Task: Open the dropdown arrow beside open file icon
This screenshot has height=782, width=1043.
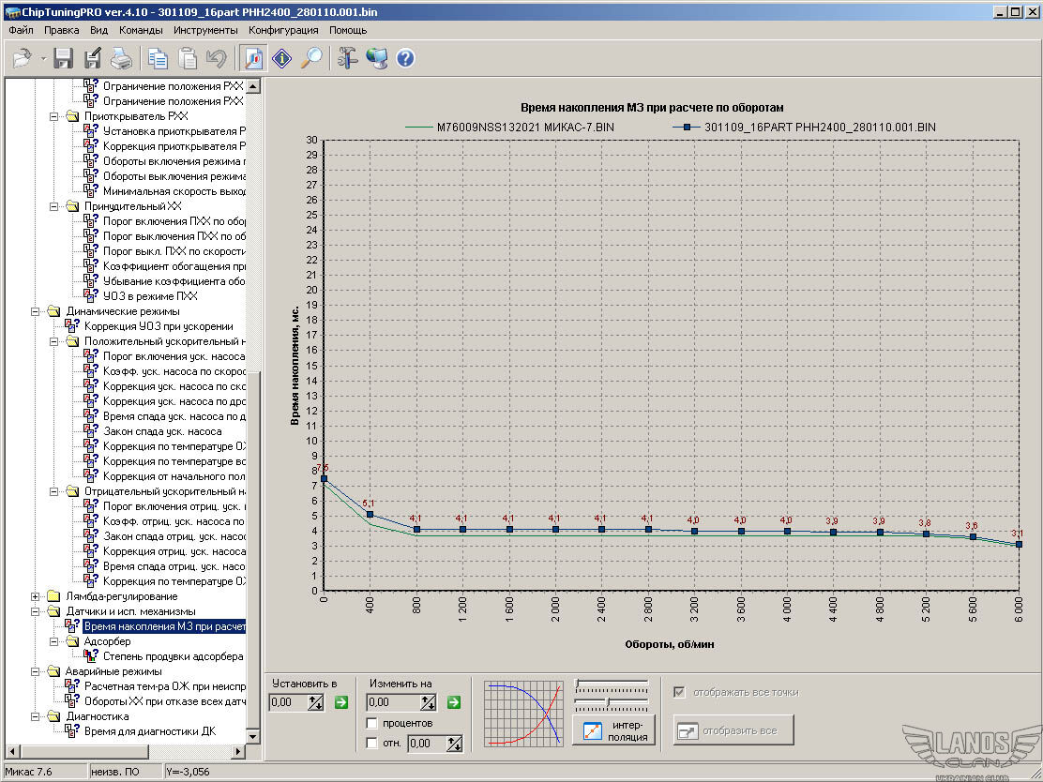Action: (x=43, y=59)
